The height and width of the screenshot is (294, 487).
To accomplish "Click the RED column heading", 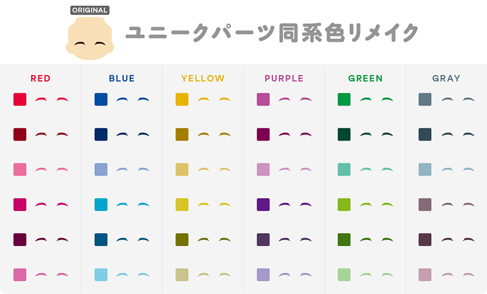I will [x=40, y=78].
